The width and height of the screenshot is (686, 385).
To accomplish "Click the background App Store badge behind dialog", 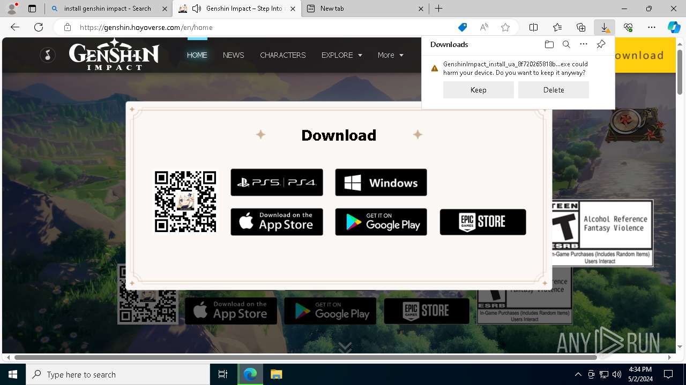I will point(231,311).
